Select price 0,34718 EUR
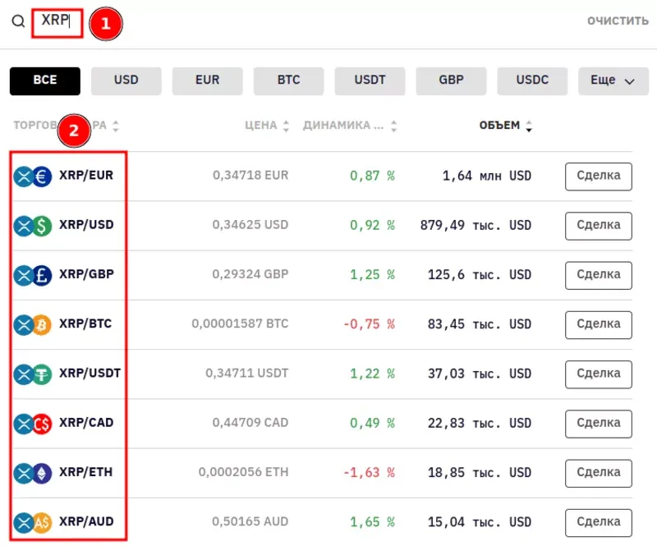The width and height of the screenshot is (657, 546). click(x=250, y=175)
